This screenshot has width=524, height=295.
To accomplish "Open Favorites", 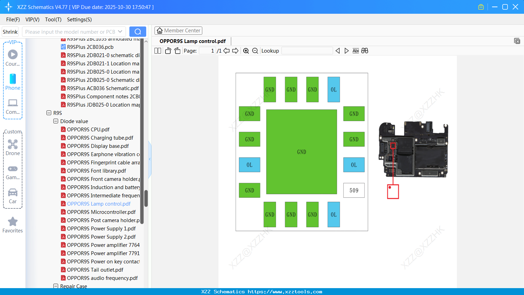I will 13,225.
